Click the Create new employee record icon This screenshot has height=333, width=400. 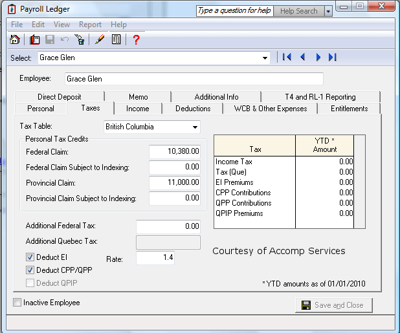point(34,39)
